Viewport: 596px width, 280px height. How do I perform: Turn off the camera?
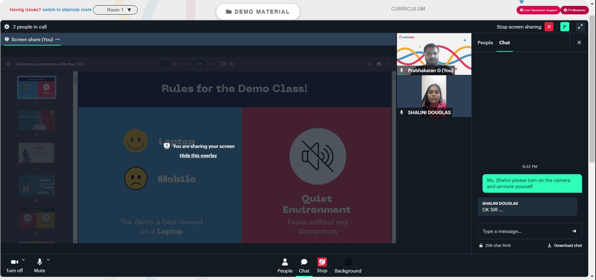(x=14, y=265)
